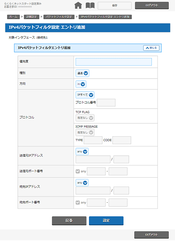Screen dimensions: 175x241
Task: Open 宛先IPアドレス any dropdown
Action: tap(82, 183)
